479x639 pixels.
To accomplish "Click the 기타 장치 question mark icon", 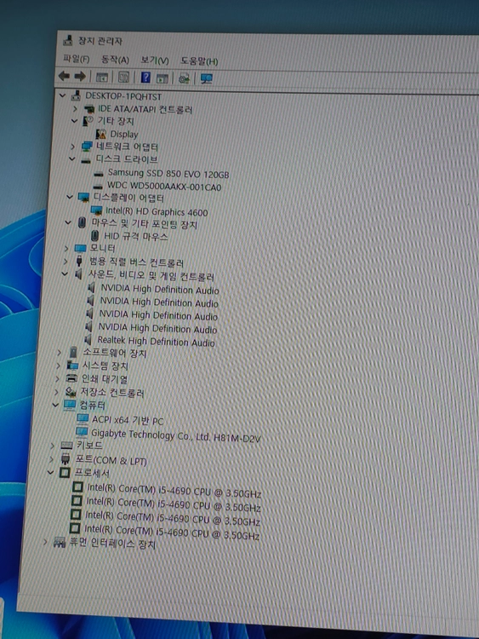I will coord(88,121).
